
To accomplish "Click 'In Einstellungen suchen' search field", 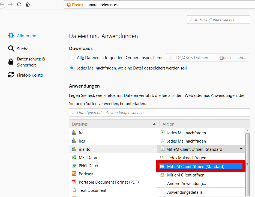I will pos(218,19).
